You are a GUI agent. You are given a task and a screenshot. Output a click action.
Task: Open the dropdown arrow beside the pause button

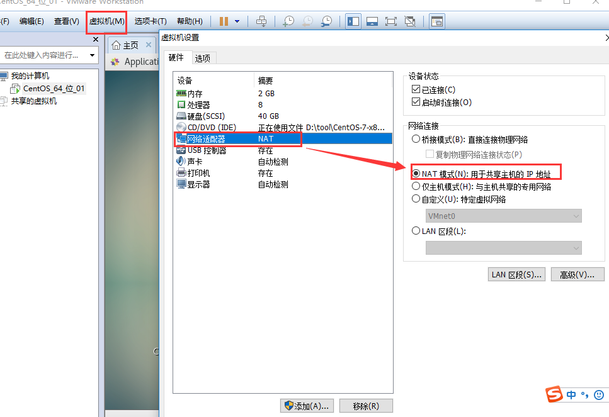237,21
